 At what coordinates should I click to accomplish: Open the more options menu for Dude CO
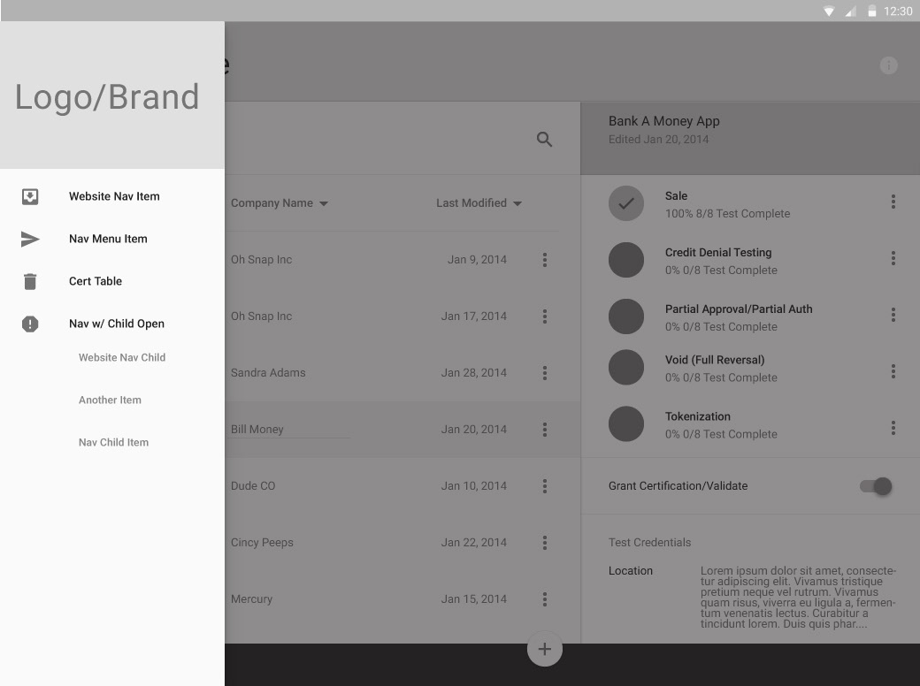tap(545, 486)
